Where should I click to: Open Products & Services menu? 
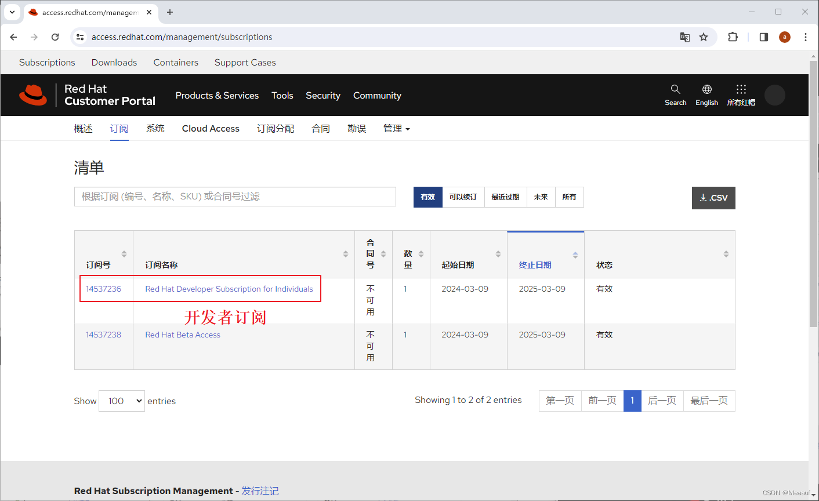point(217,96)
